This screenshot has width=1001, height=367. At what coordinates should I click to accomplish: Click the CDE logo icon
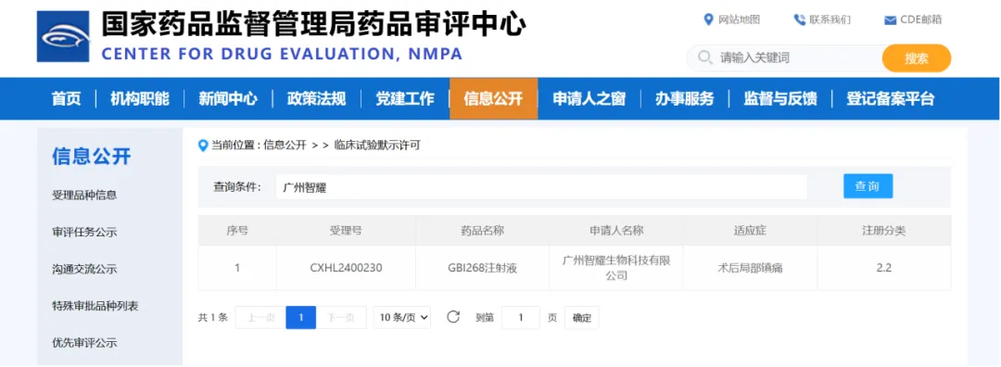(x=63, y=36)
